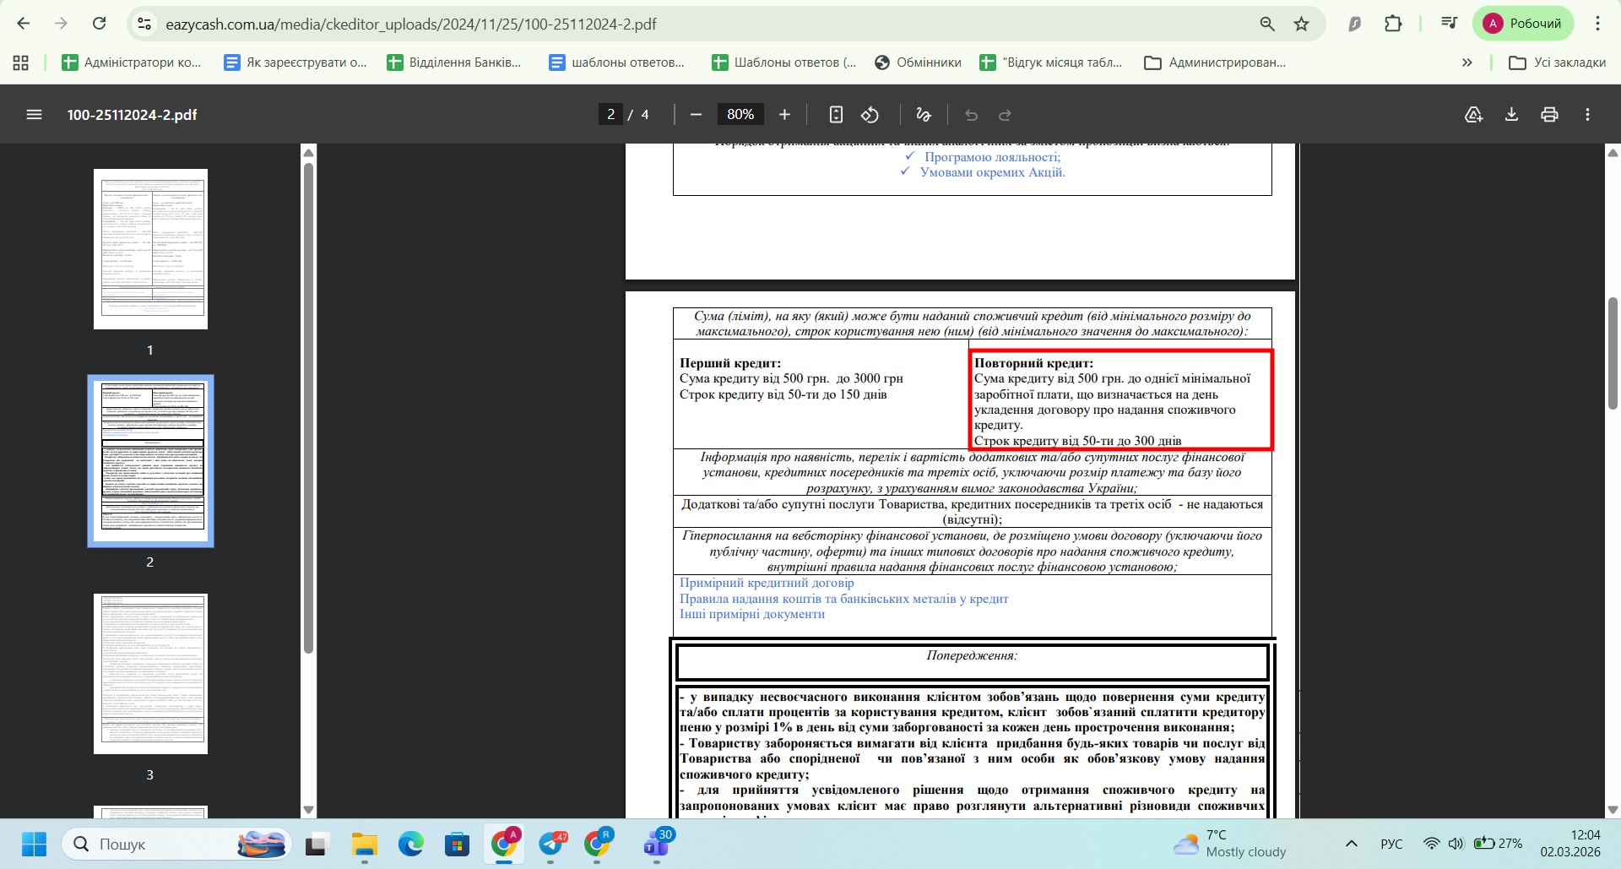The height and width of the screenshot is (869, 1621).
Task: Expand the Администрирован... bookmark folder
Action: [x=1215, y=62]
